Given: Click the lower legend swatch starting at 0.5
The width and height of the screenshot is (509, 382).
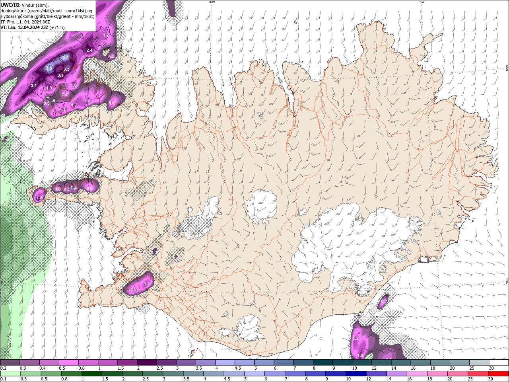Looking at the screenshot, I should (x=51, y=374).
